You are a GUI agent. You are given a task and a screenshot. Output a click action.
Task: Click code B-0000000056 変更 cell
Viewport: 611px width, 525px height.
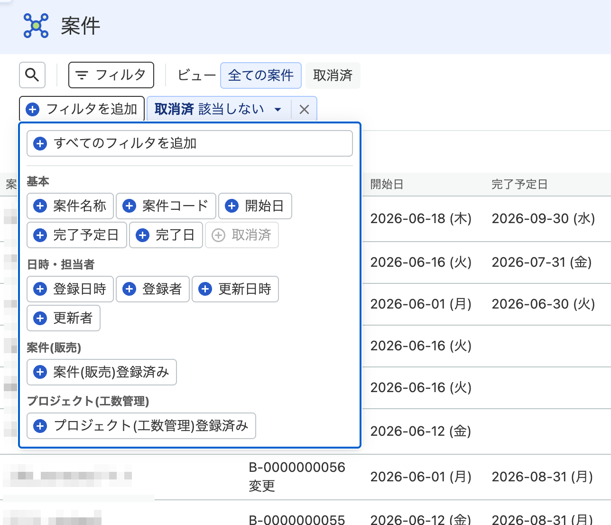point(297,477)
